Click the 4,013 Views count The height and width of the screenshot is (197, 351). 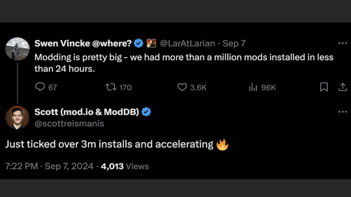(125, 166)
